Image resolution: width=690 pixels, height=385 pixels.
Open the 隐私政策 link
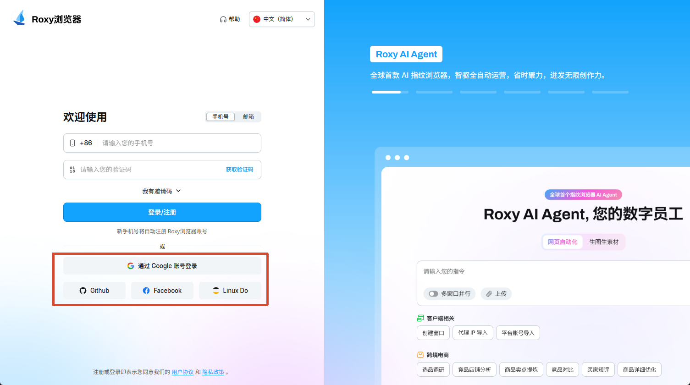coord(213,372)
